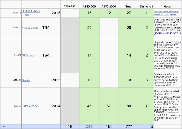Select the 2014 cell in Qatar Airways row
182x129 pixels.
[x=51, y=106]
